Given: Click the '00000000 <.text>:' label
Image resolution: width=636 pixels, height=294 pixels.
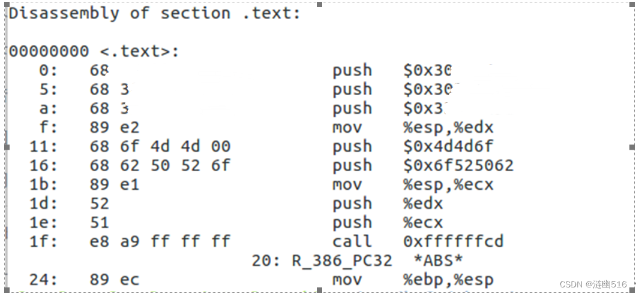Looking at the screenshot, I should click(x=94, y=51).
